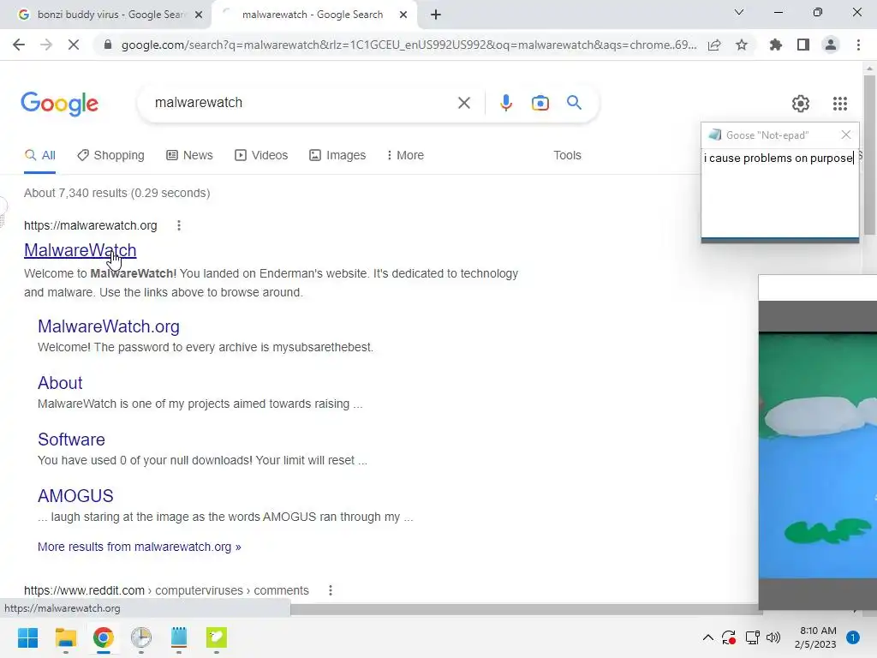877x658 pixels.
Task: Open the green goose app taskbar icon
Action: coord(217,637)
